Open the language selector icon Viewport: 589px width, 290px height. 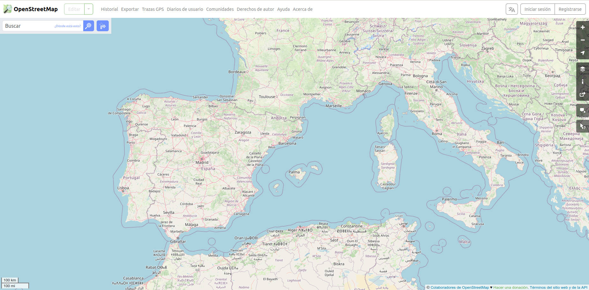tap(512, 9)
